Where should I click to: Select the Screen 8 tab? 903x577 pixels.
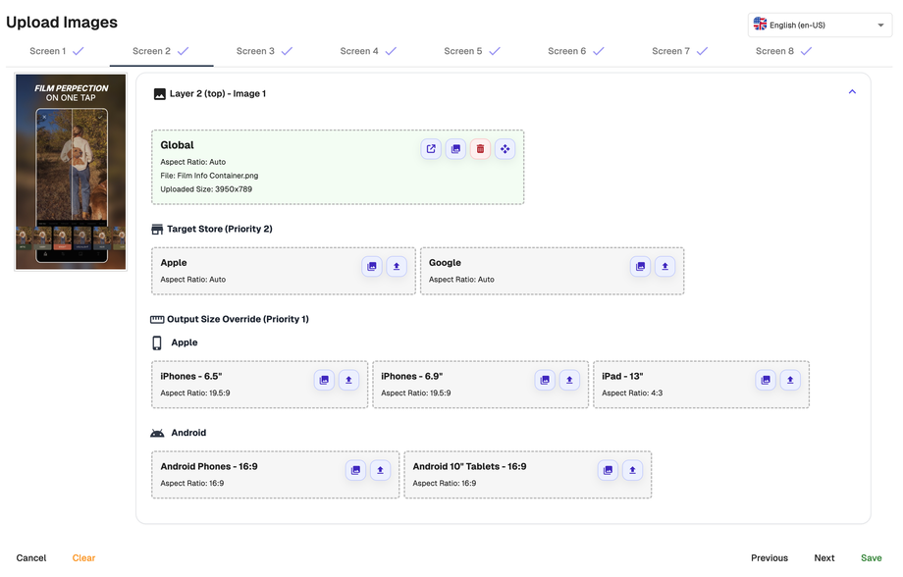point(783,51)
